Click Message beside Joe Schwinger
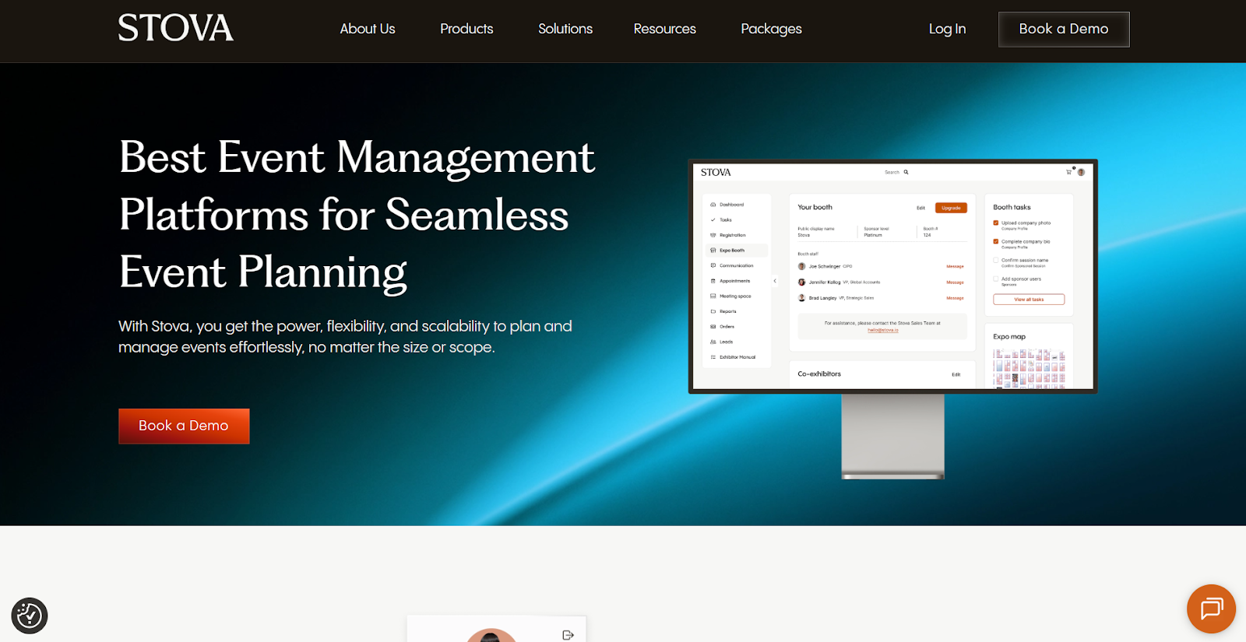 [x=955, y=267]
